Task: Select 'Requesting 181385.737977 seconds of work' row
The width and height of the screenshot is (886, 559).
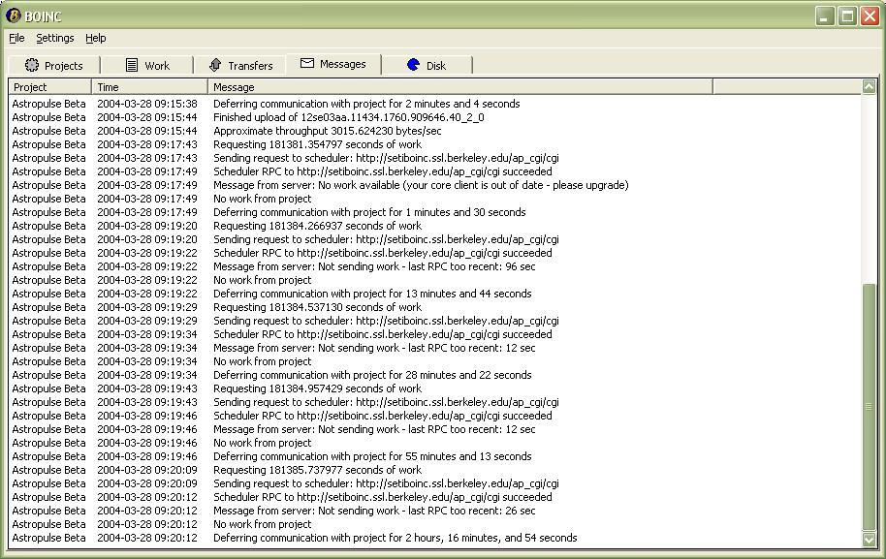Action: pyautogui.click(x=317, y=470)
